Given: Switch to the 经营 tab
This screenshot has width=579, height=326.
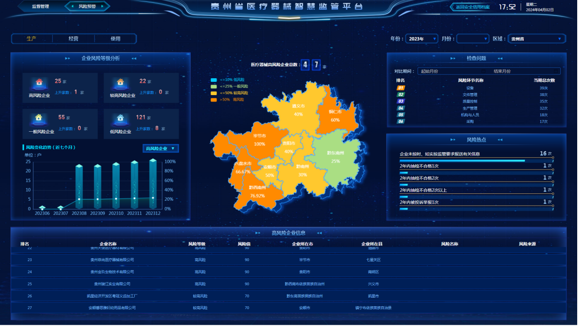Looking at the screenshot, I should [x=74, y=39].
